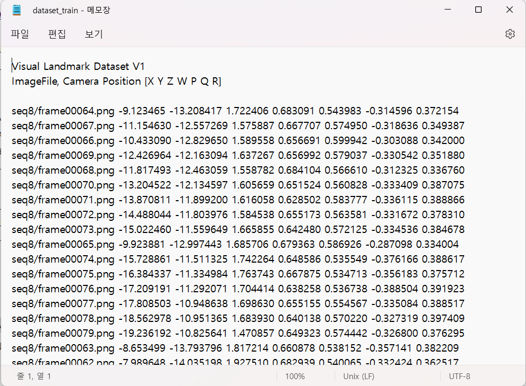The height and width of the screenshot is (386, 526).
Task: Click the value -15.022460
Action: point(145,229)
